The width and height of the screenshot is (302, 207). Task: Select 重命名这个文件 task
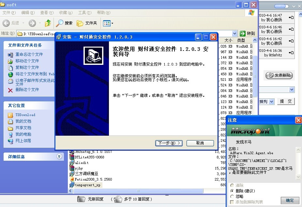pos(29,54)
